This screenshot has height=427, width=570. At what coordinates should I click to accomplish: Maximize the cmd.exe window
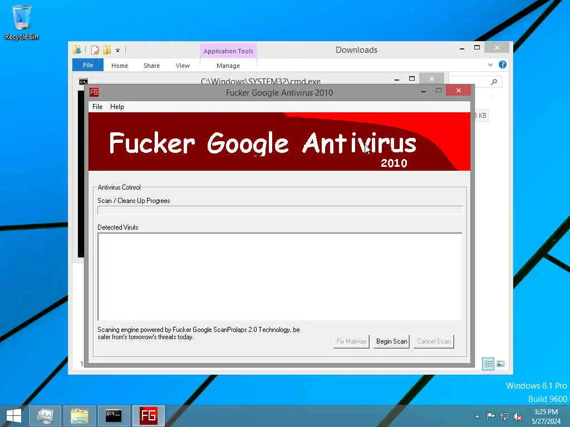(x=412, y=79)
